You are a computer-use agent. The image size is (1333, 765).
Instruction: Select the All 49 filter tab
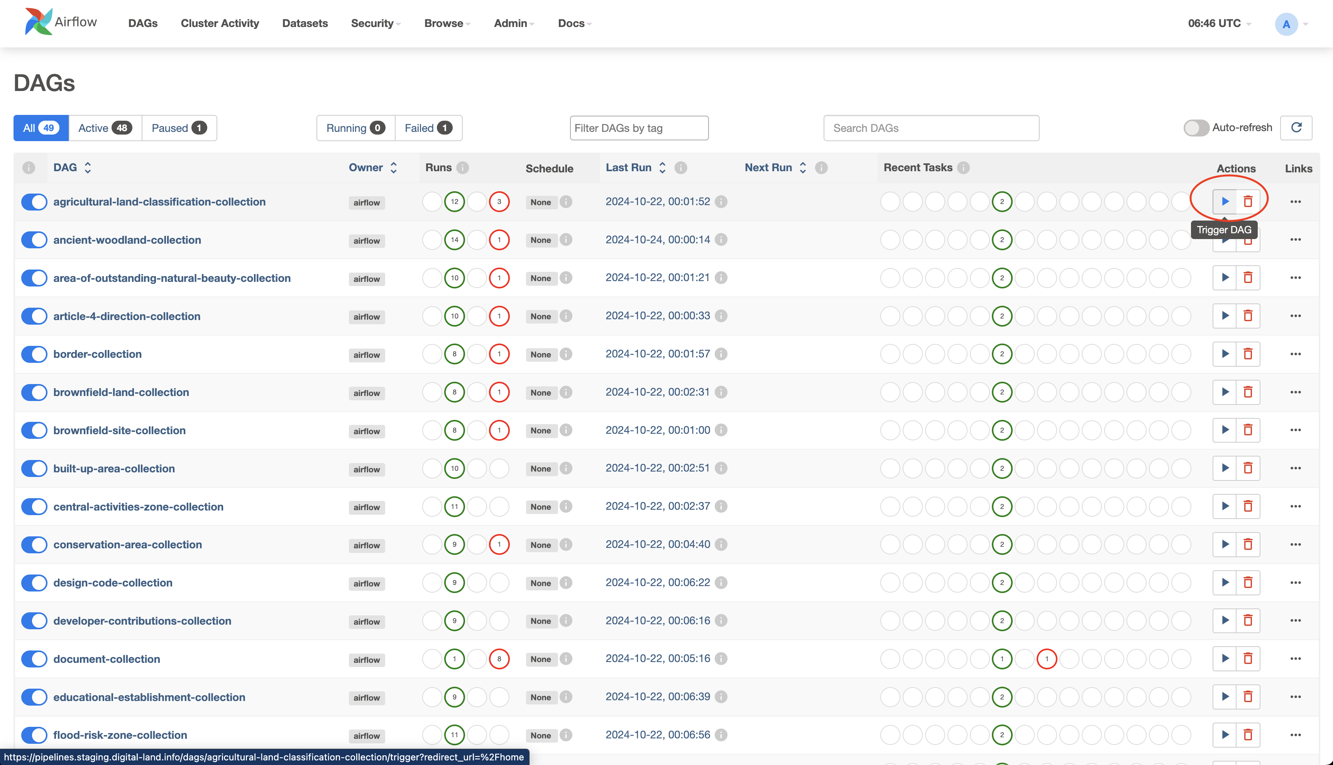41,128
